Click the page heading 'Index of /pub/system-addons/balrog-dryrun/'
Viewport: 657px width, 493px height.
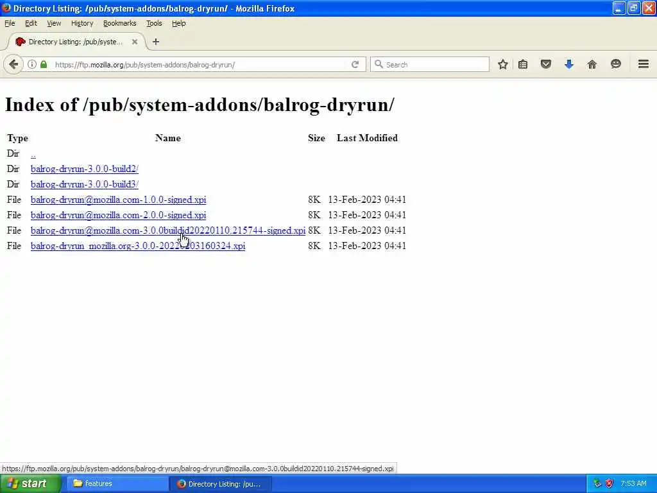tap(200, 105)
